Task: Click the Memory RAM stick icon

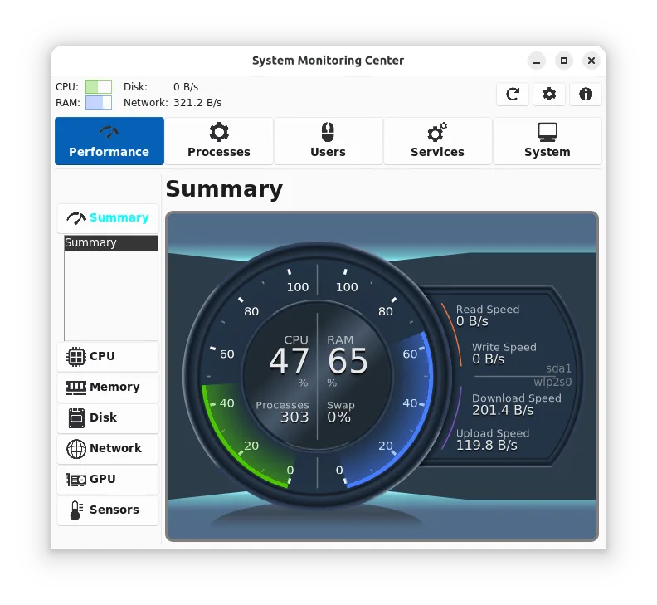Action: tap(76, 388)
